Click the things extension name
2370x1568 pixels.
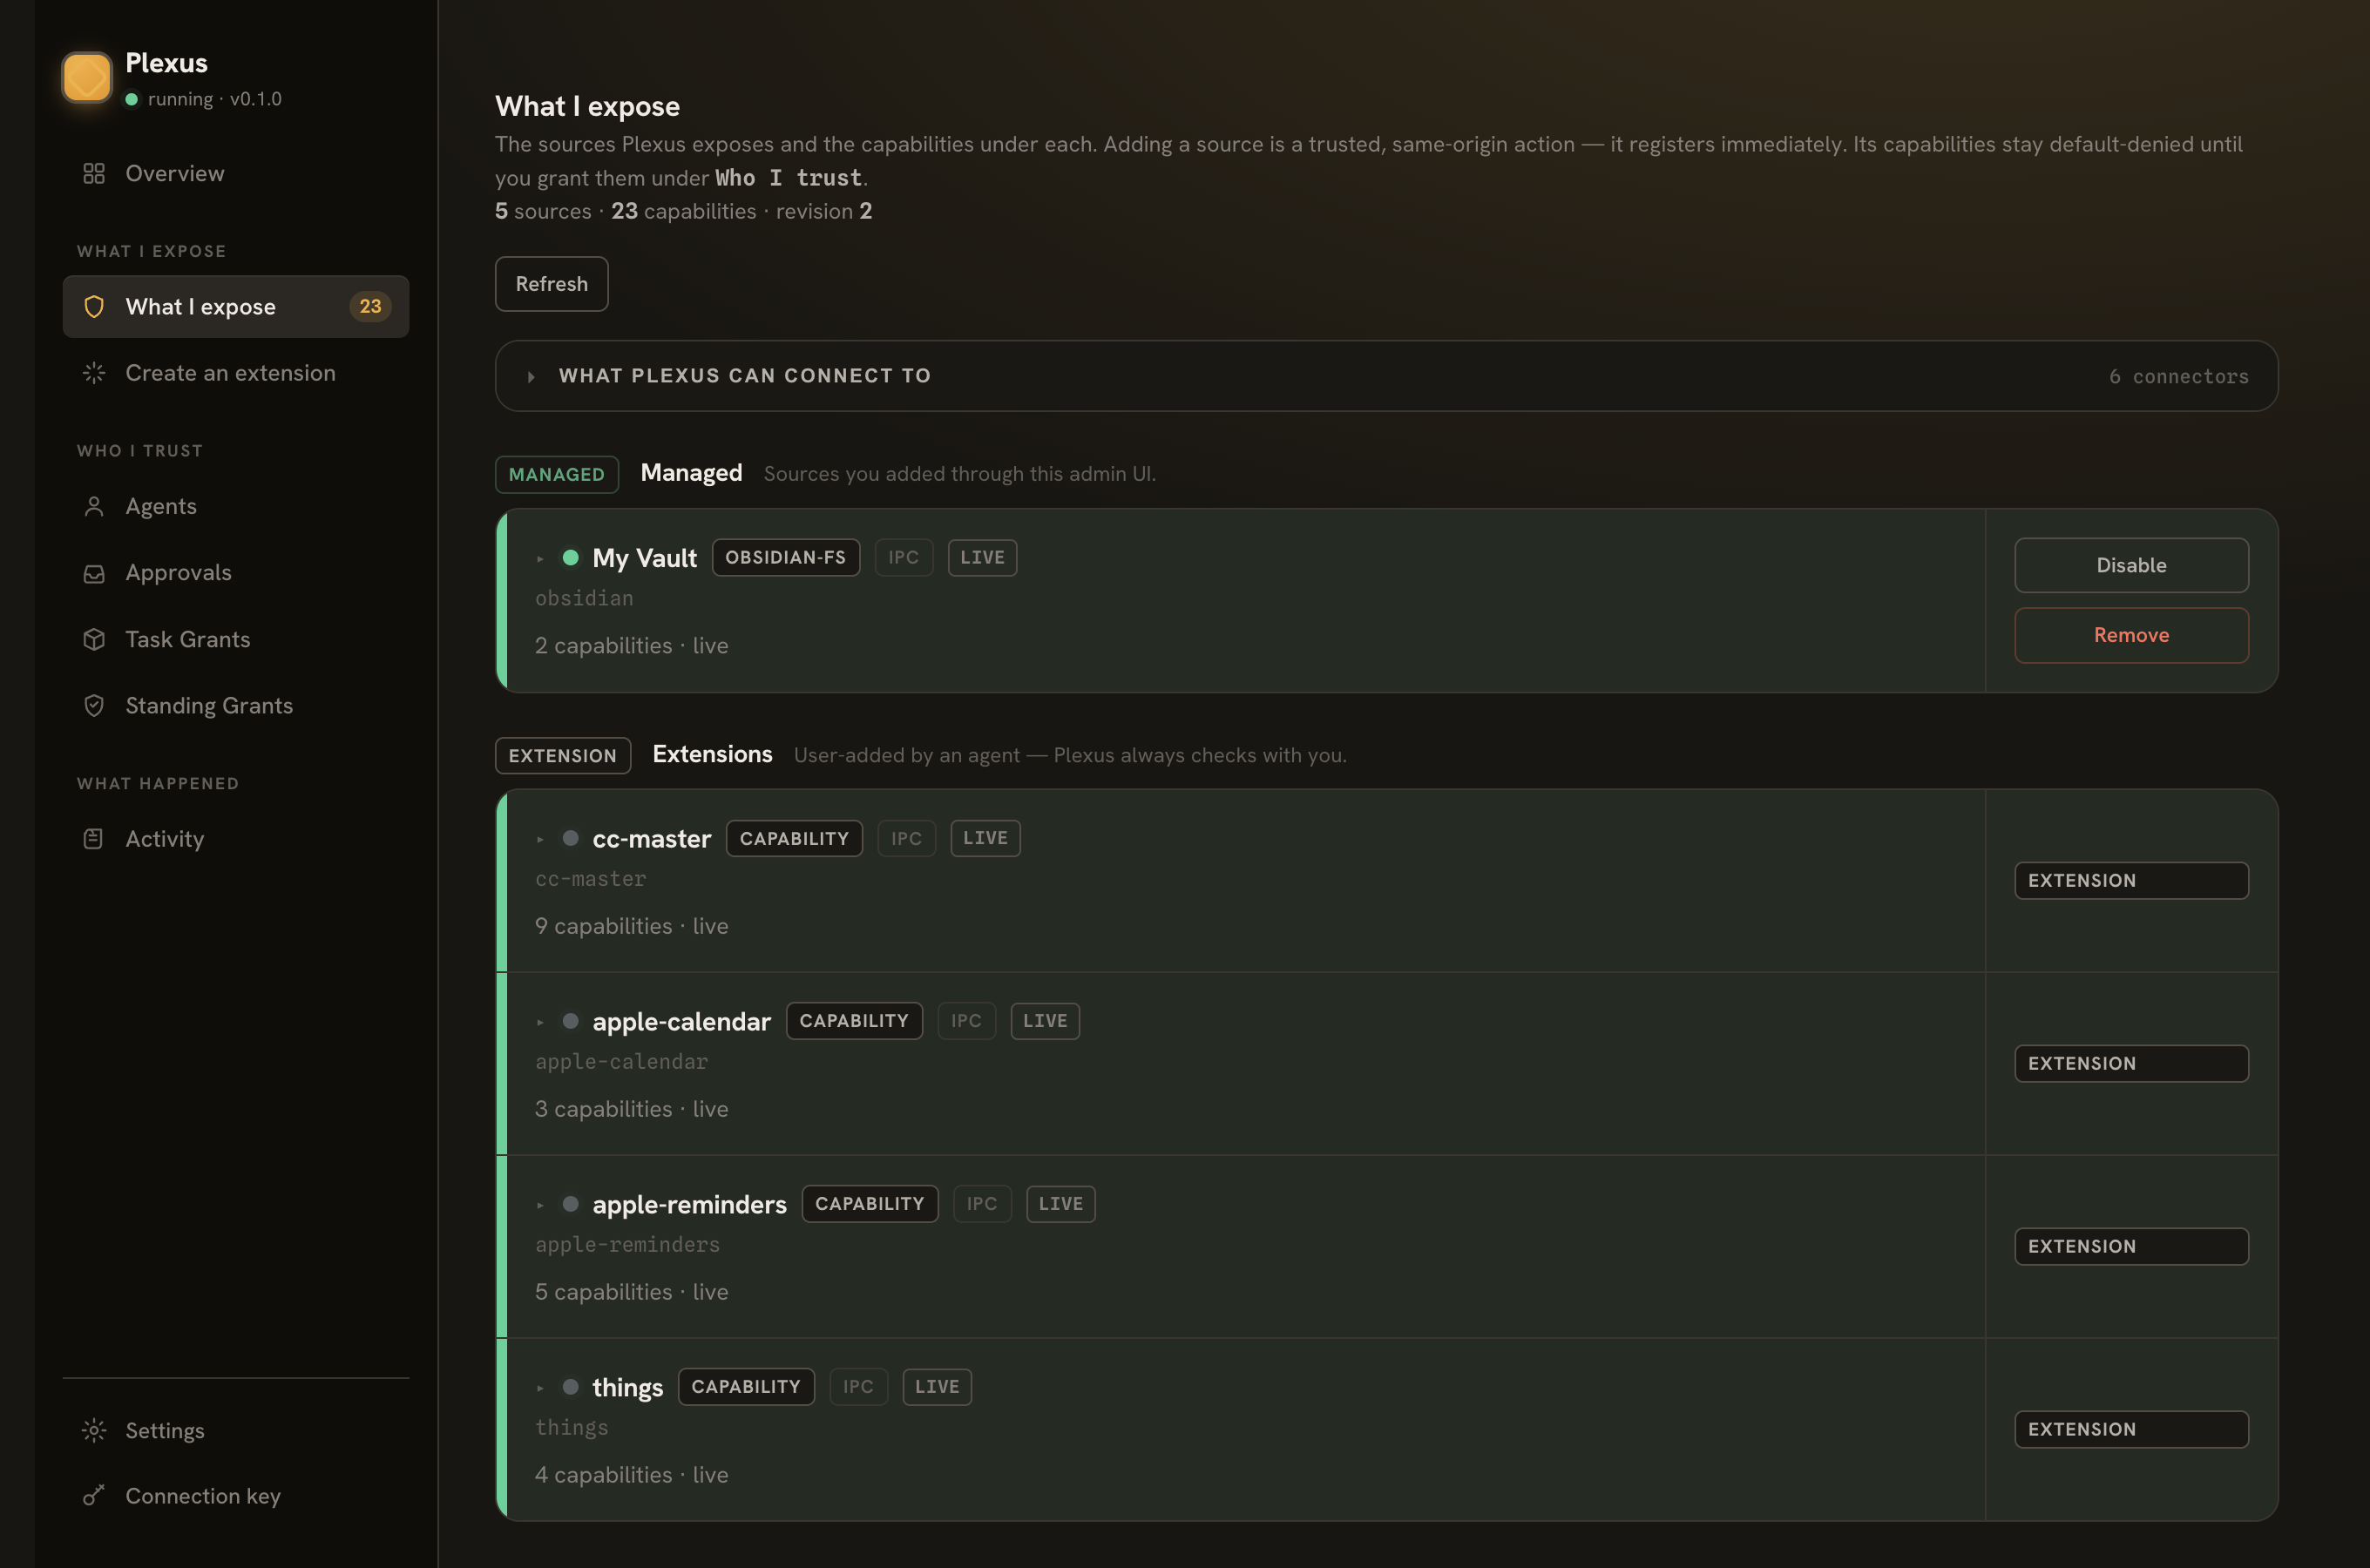(x=627, y=1387)
